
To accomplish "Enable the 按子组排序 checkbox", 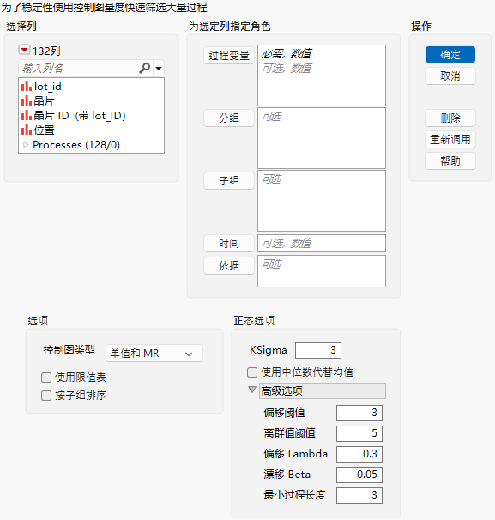I will click(x=46, y=396).
